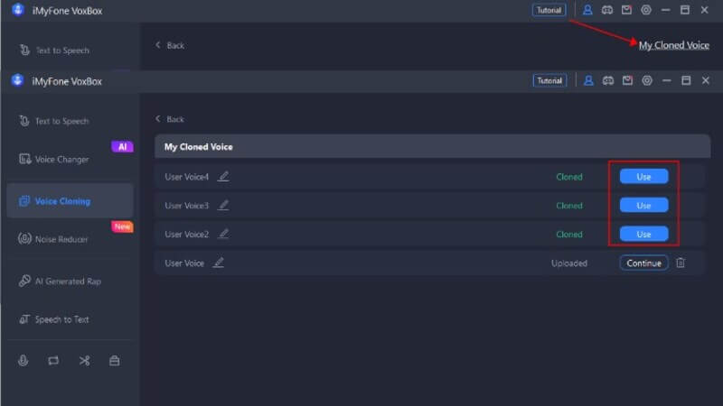Click the User Voice2 name

click(x=187, y=234)
